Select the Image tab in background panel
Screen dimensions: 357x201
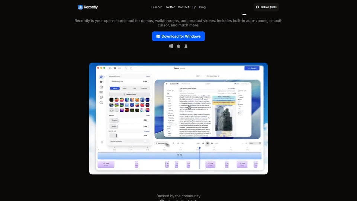coord(115,88)
